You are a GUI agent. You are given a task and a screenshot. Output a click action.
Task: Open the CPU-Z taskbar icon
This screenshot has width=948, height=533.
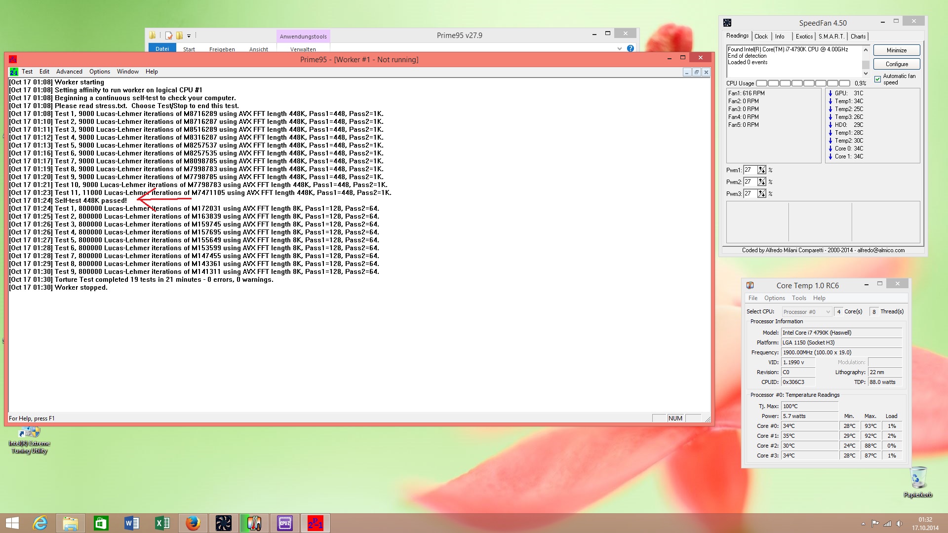point(285,523)
